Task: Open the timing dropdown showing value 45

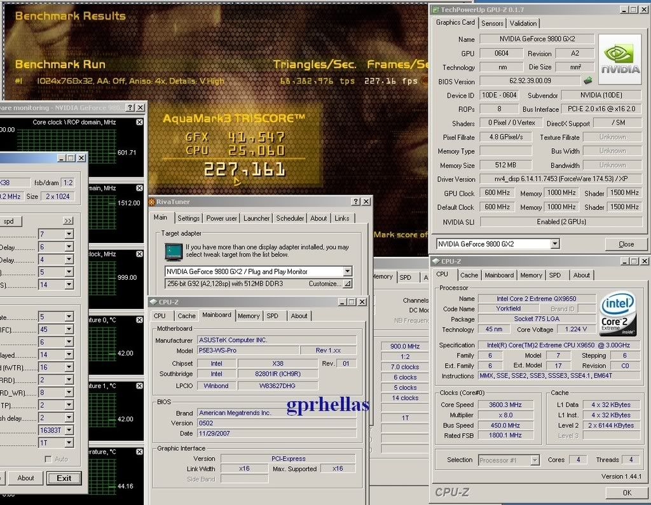Action: (x=69, y=329)
